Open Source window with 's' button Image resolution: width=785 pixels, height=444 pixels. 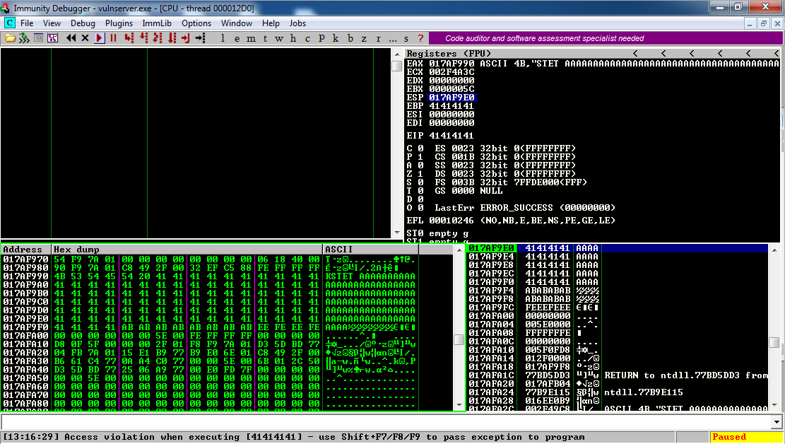pos(406,38)
